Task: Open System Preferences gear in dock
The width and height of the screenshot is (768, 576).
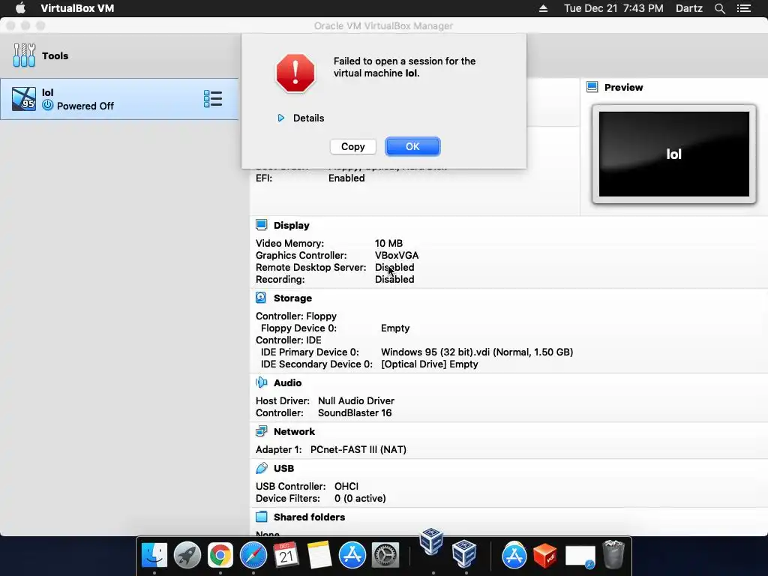Action: tap(385, 555)
